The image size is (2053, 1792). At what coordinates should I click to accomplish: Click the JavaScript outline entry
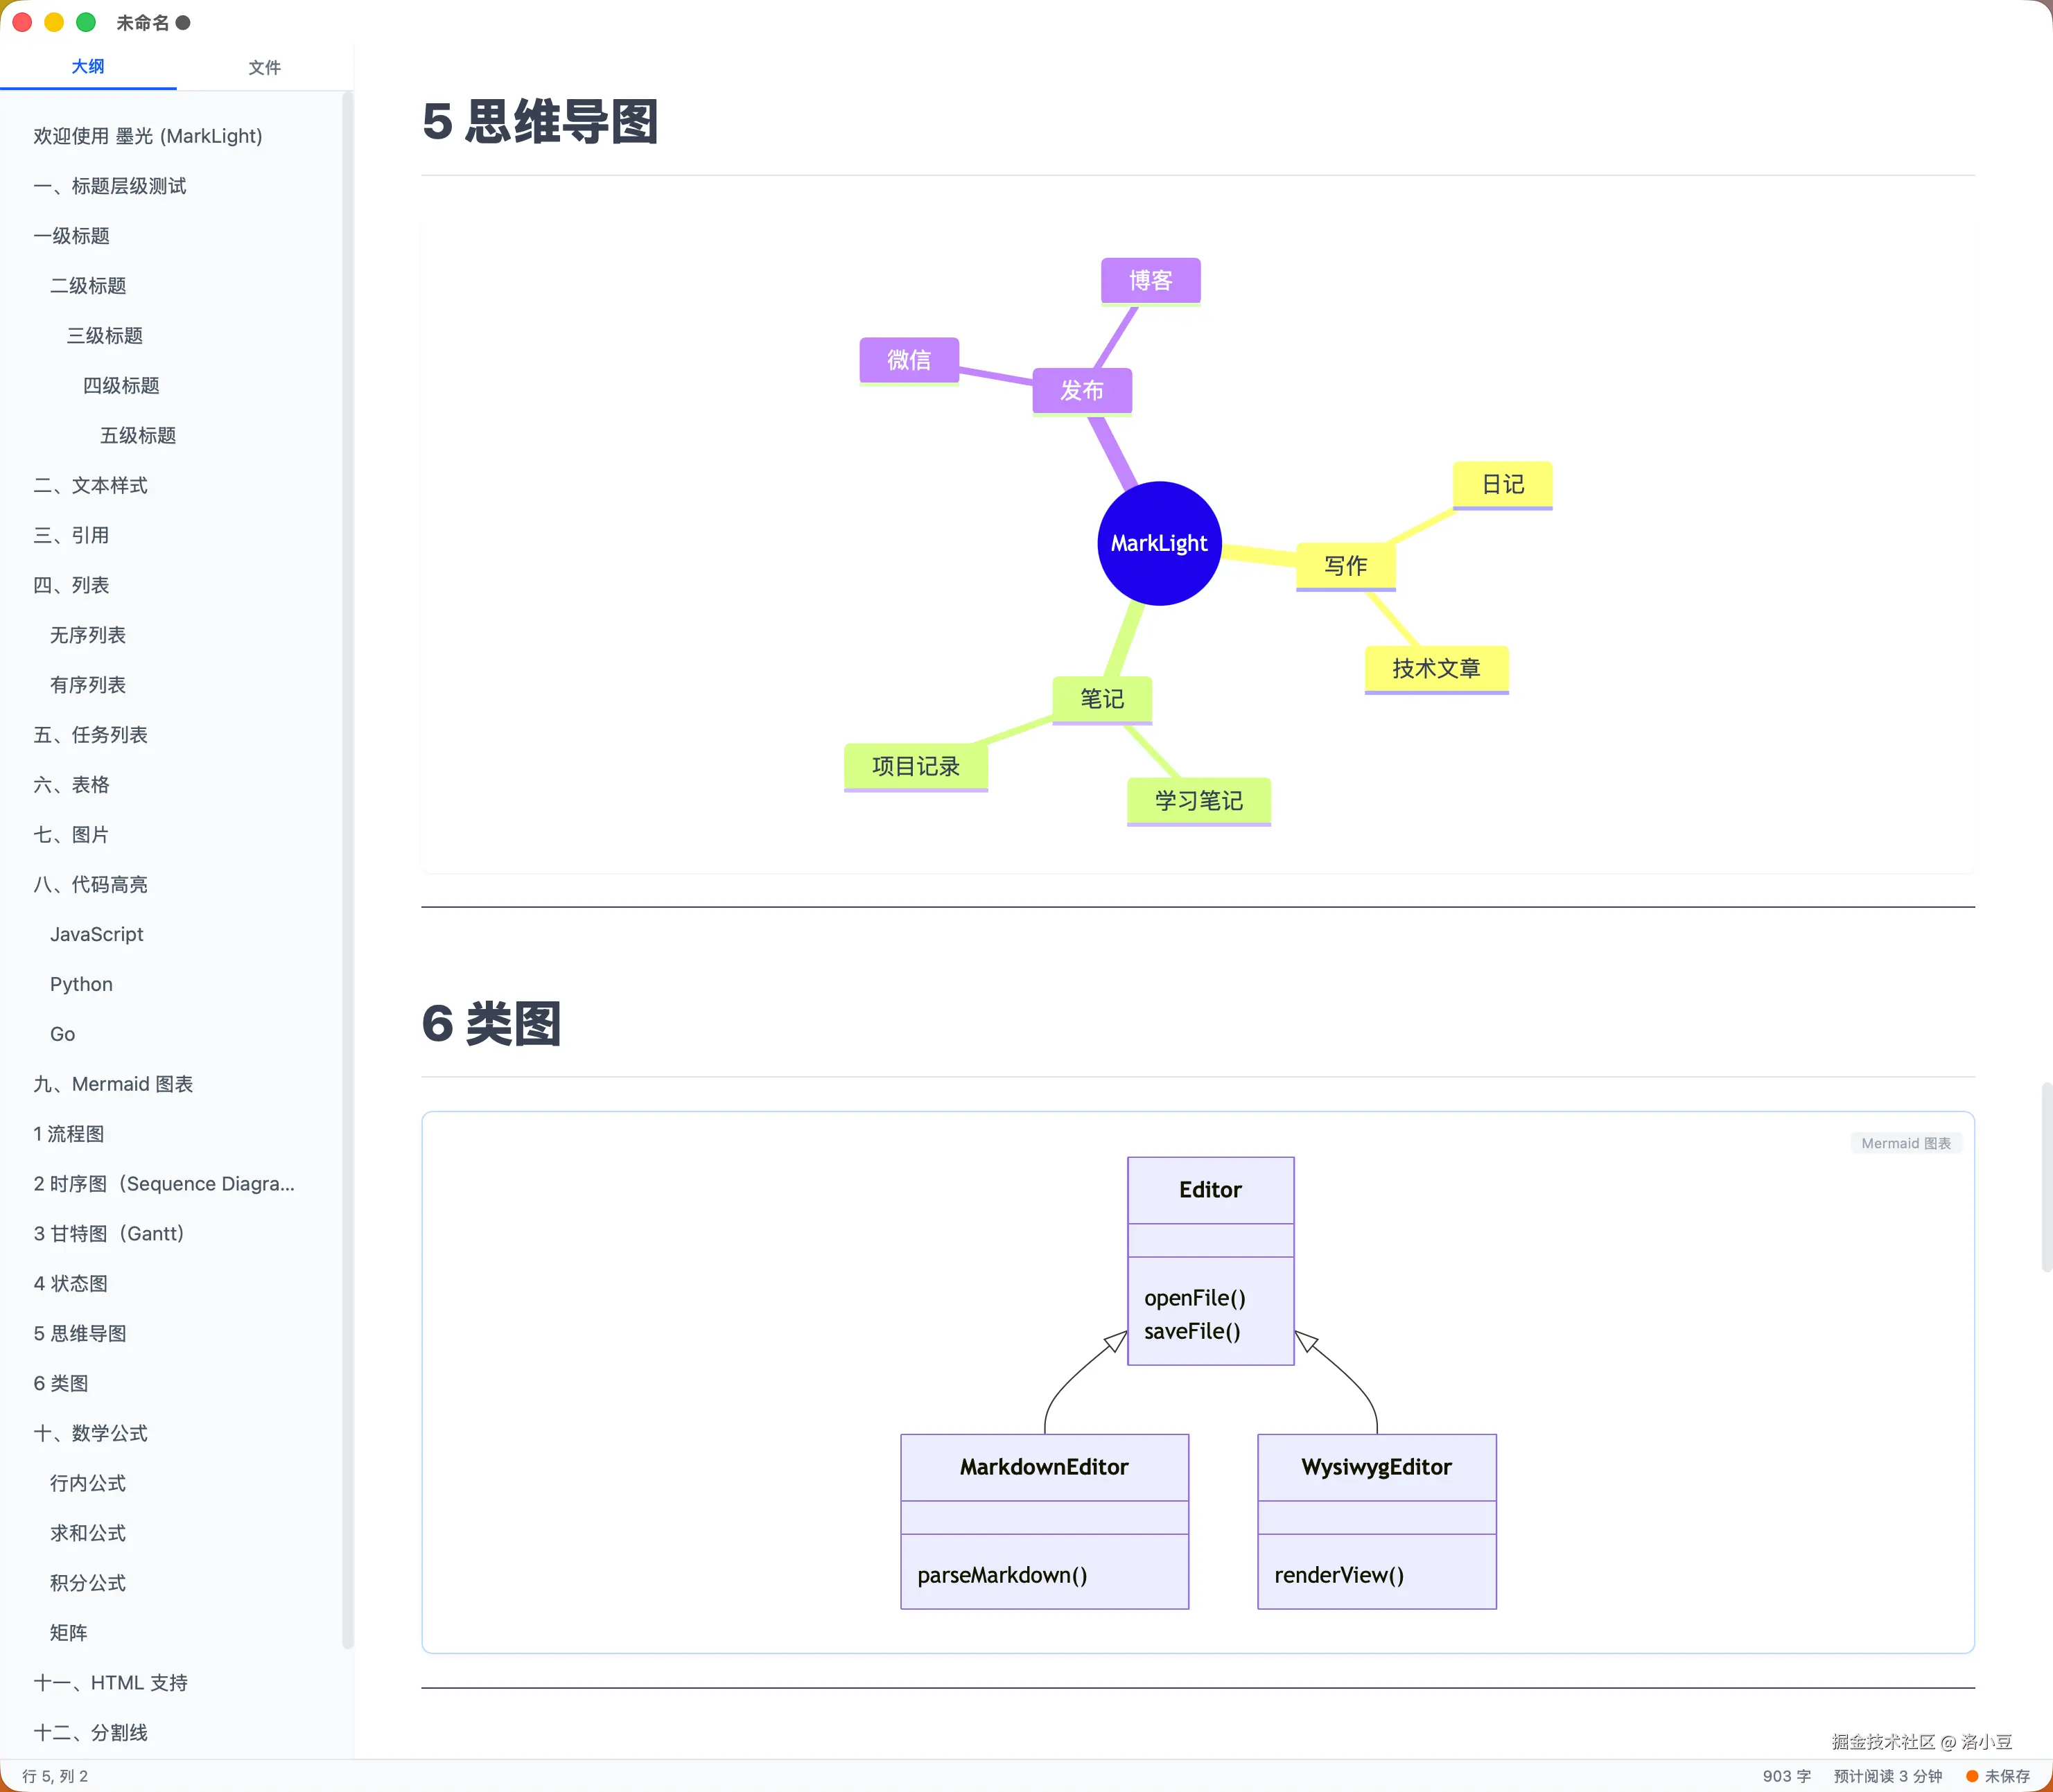tap(96, 934)
